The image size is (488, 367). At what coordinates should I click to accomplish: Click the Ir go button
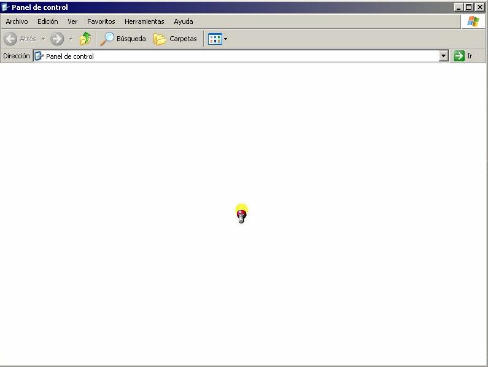[463, 56]
